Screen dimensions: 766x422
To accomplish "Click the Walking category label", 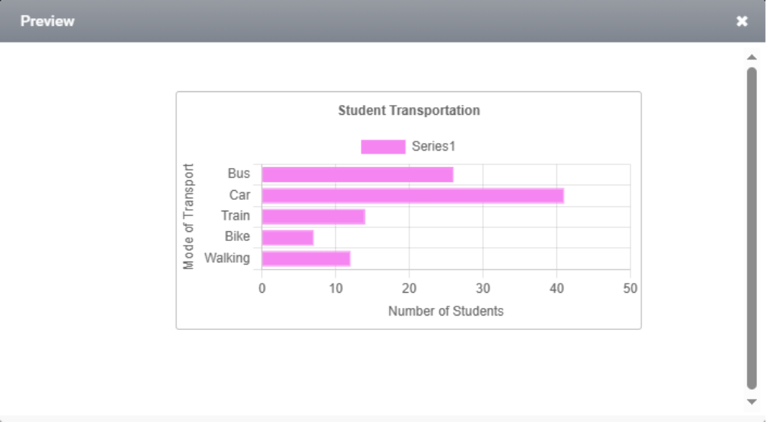I will [226, 258].
